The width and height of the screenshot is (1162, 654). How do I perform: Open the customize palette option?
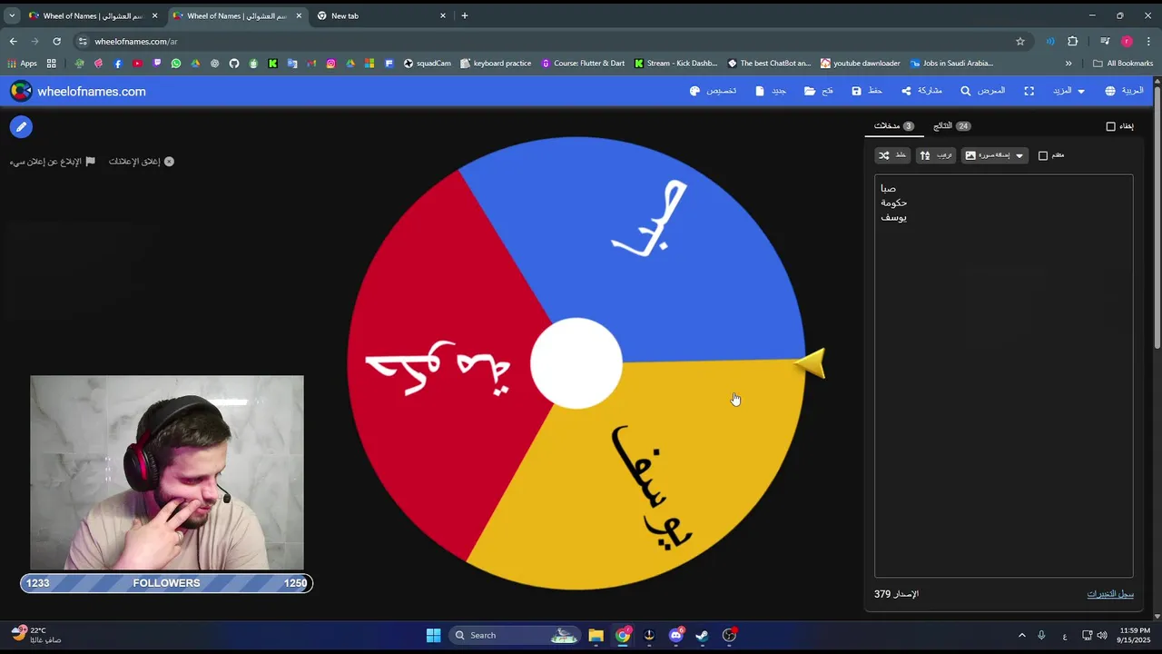pos(713,91)
